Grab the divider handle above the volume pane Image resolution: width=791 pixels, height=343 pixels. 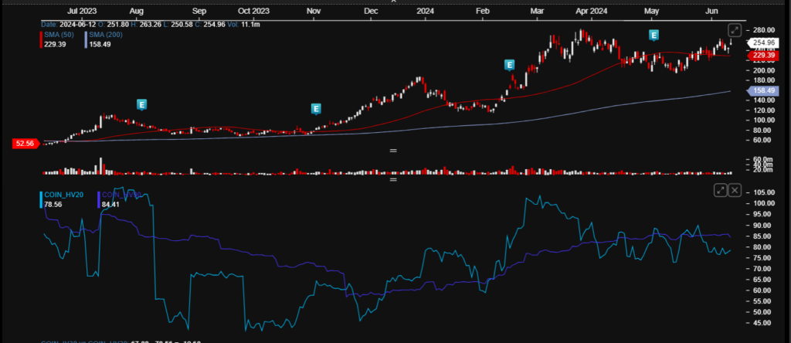(x=393, y=151)
